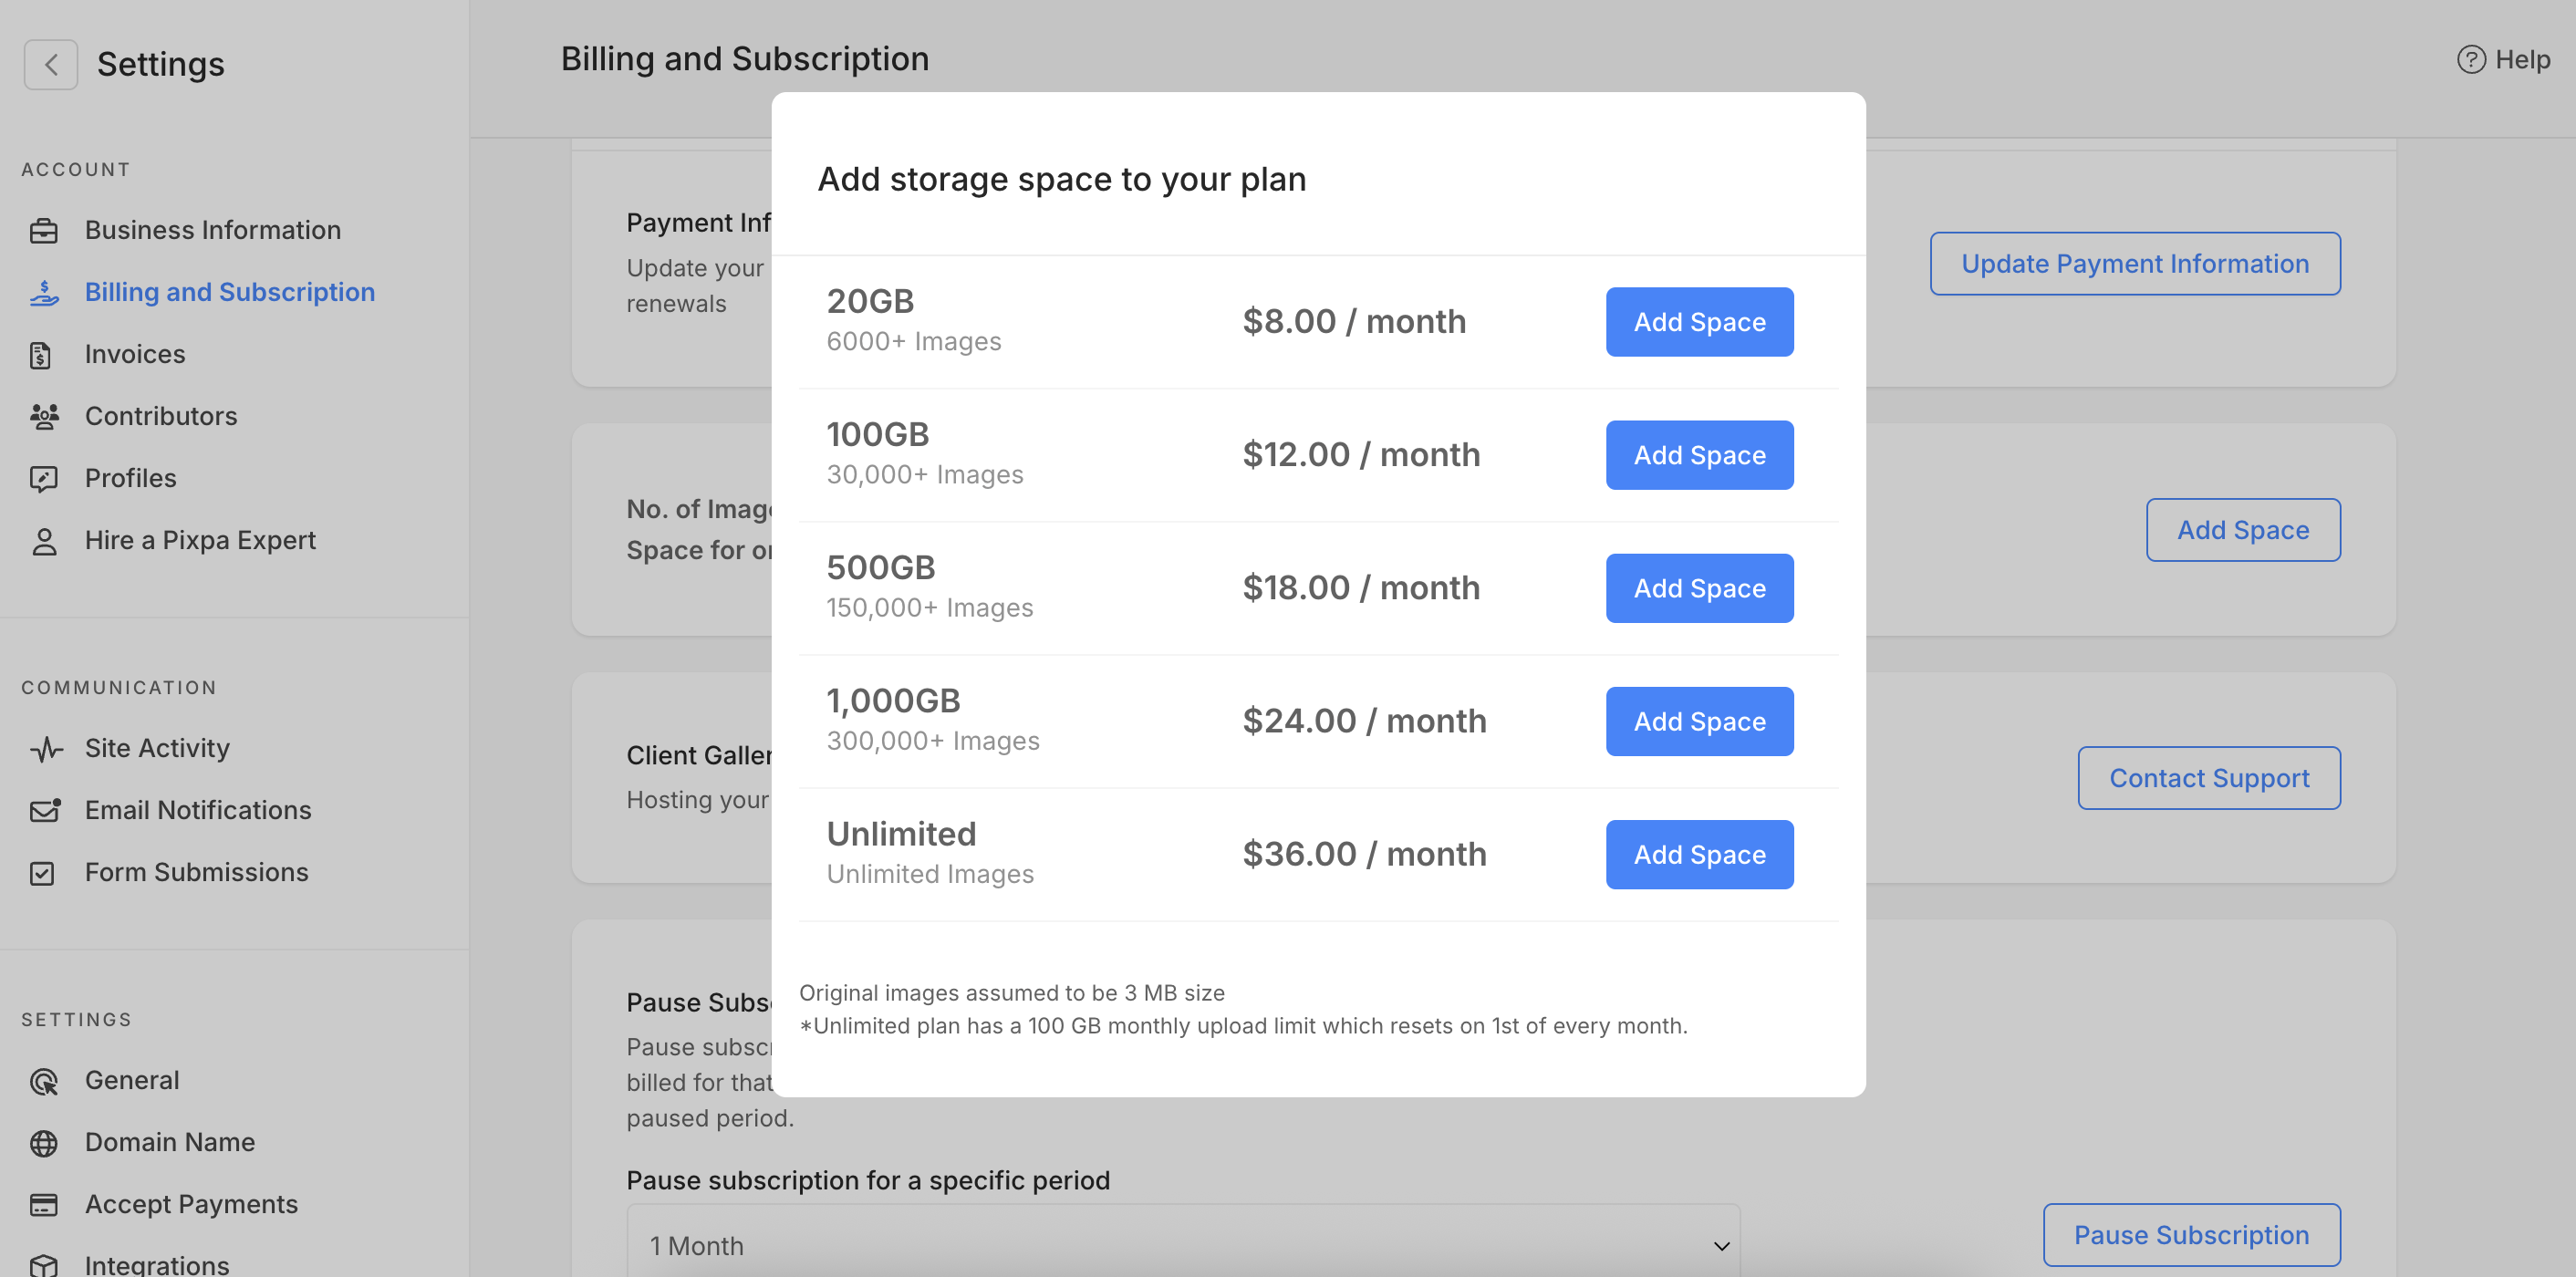Image resolution: width=2576 pixels, height=1277 pixels.
Task: Click Update Payment Information button
Action: [x=2134, y=264]
